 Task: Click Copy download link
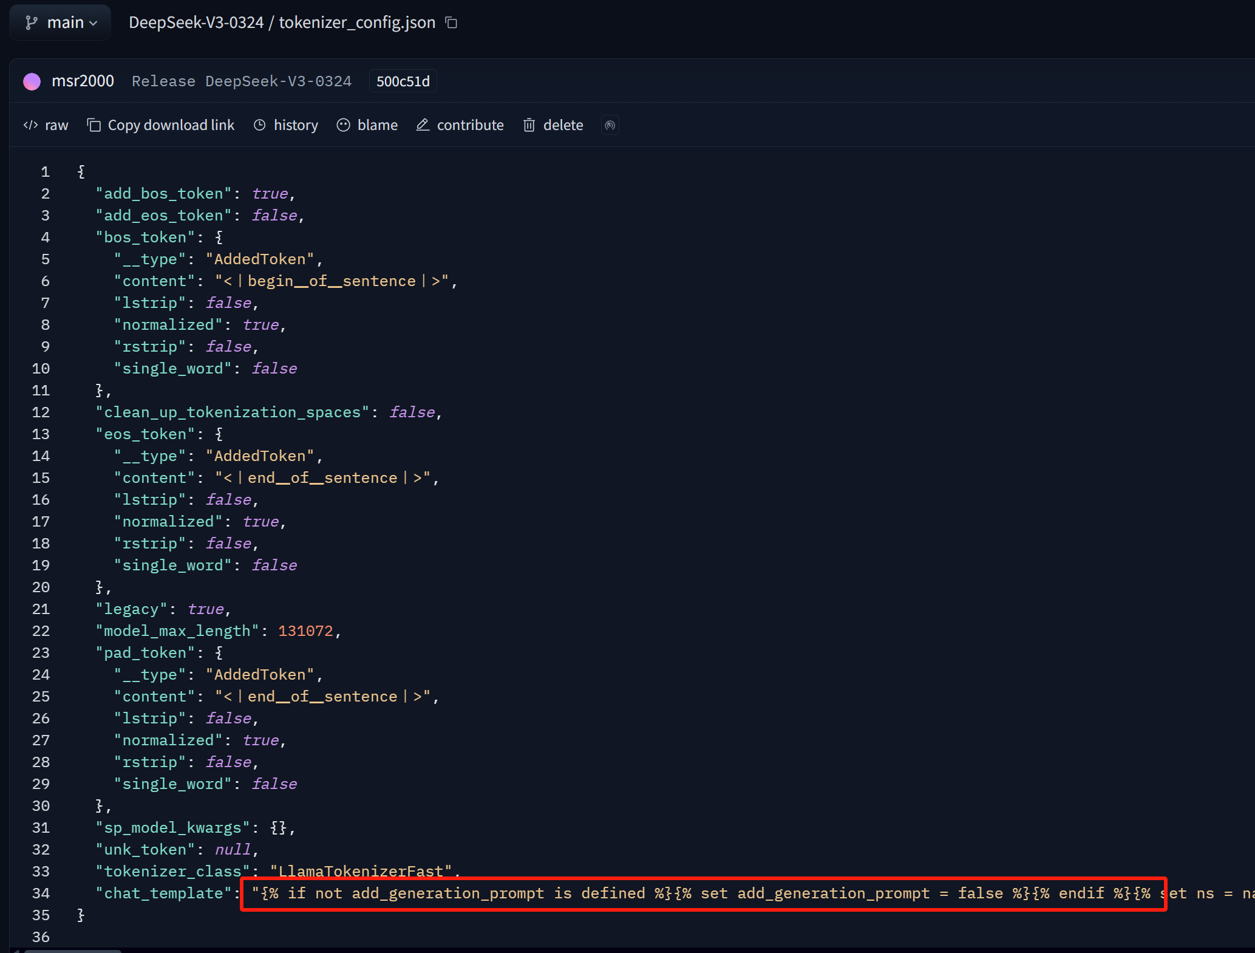pos(161,125)
